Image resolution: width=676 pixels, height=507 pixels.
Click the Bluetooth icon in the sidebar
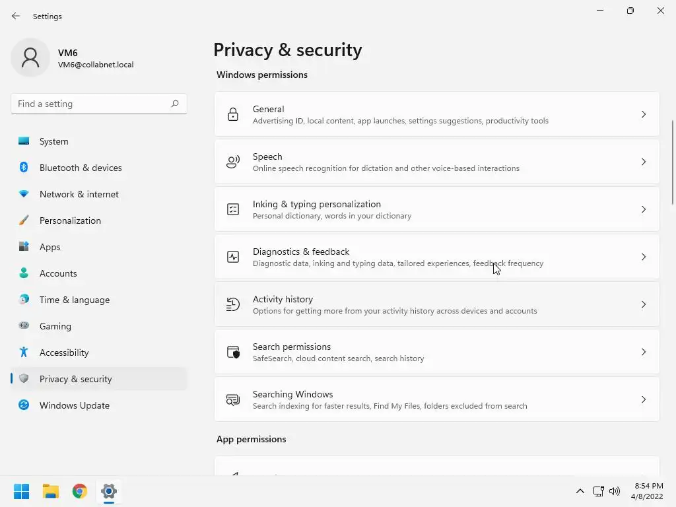click(x=24, y=168)
